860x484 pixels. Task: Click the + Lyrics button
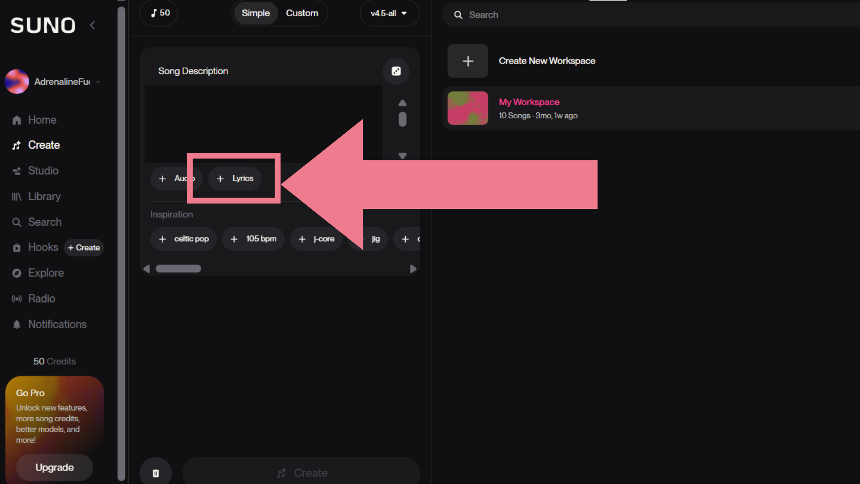pyautogui.click(x=235, y=178)
